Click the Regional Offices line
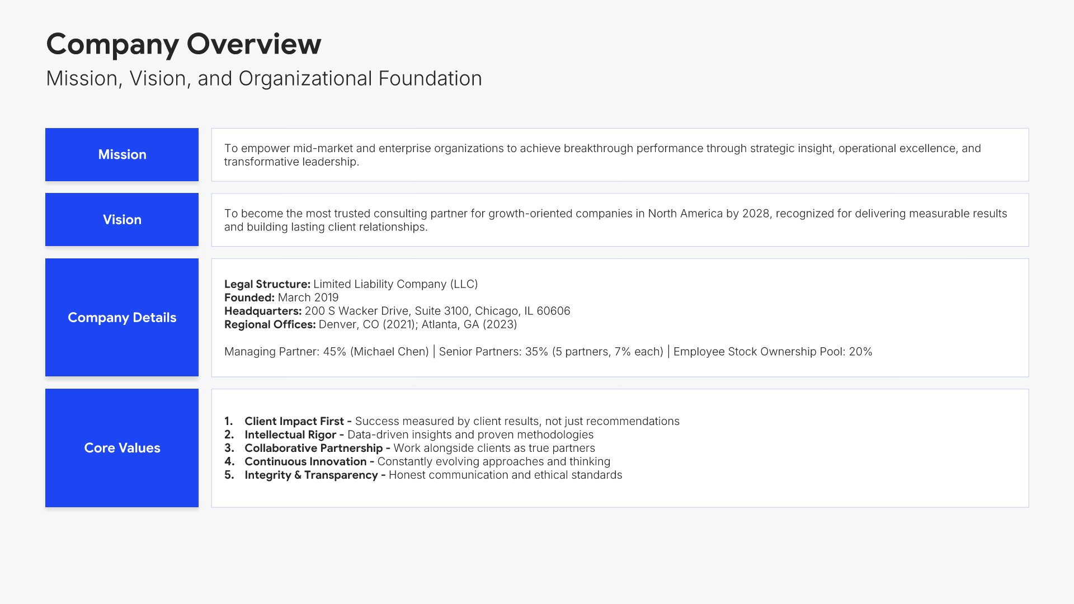 (x=370, y=324)
